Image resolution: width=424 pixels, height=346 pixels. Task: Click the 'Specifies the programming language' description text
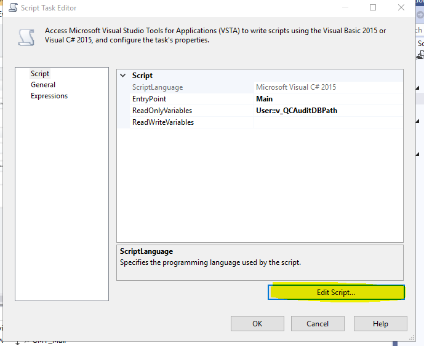point(210,262)
